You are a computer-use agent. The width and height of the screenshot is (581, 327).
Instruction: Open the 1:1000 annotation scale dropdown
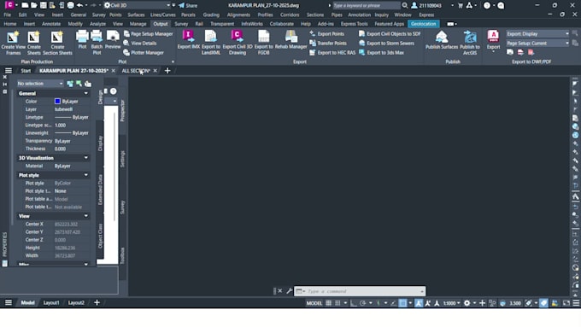click(451, 303)
